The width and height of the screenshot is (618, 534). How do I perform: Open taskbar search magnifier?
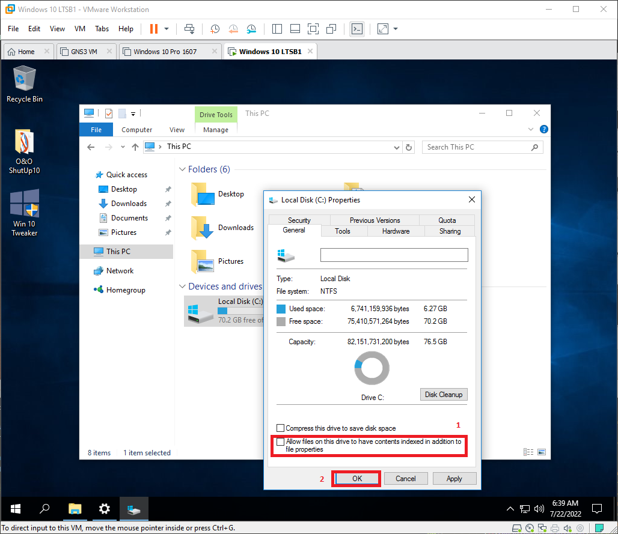click(x=44, y=509)
